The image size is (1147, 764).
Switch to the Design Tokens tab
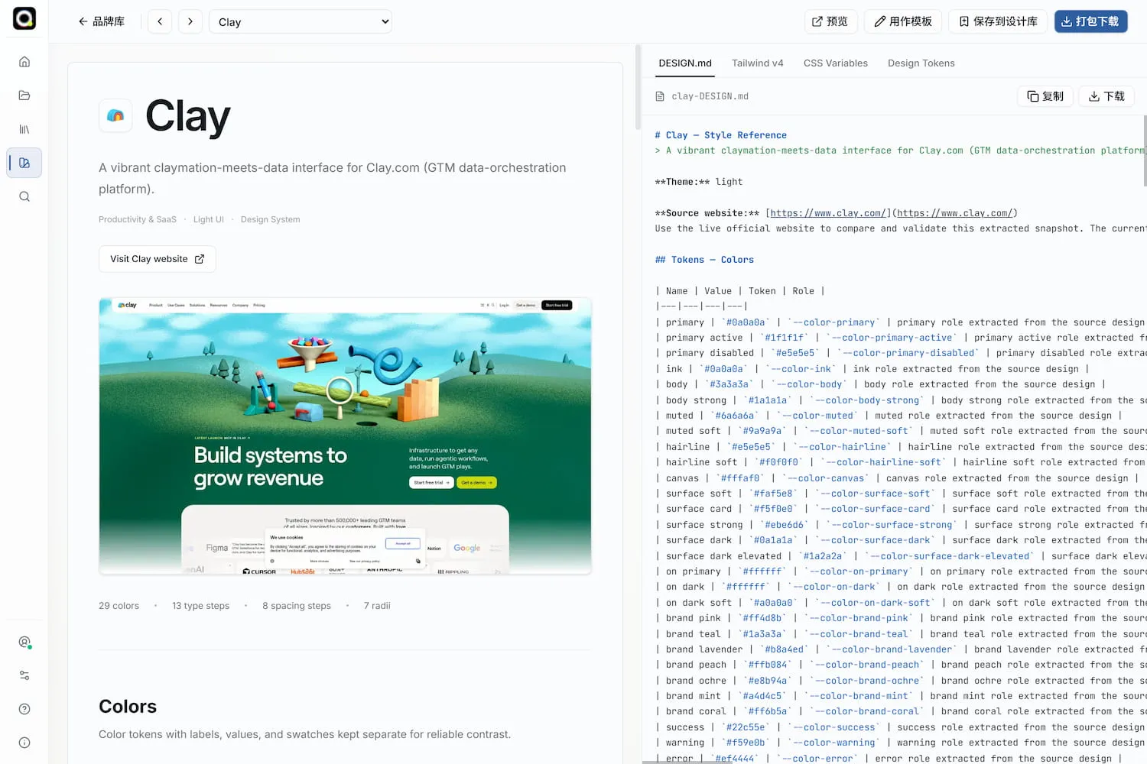click(x=921, y=63)
